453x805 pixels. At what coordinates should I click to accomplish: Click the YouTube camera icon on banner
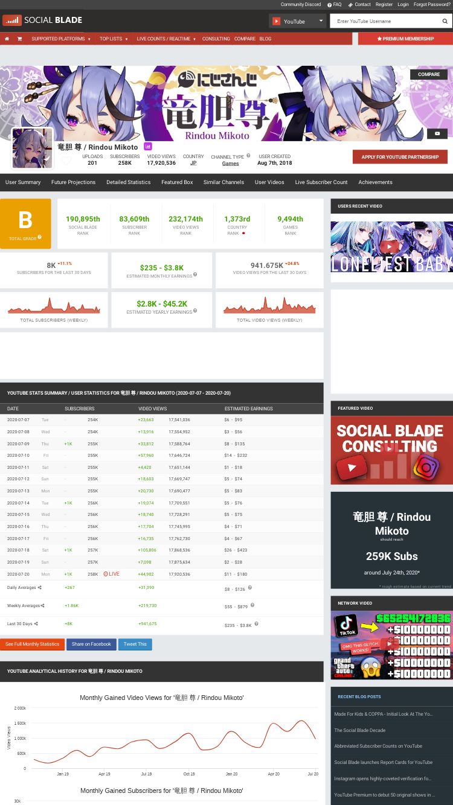pos(437,133)
